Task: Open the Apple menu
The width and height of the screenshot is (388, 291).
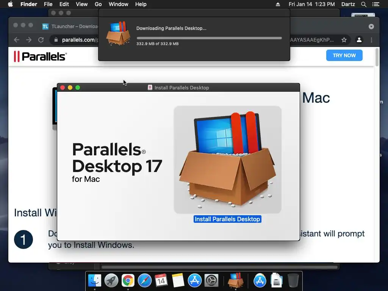Action: point(10,4)
